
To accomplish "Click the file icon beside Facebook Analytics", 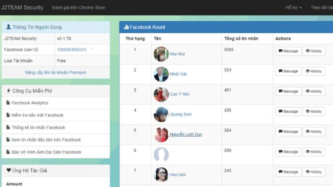I will click(8, 103).
